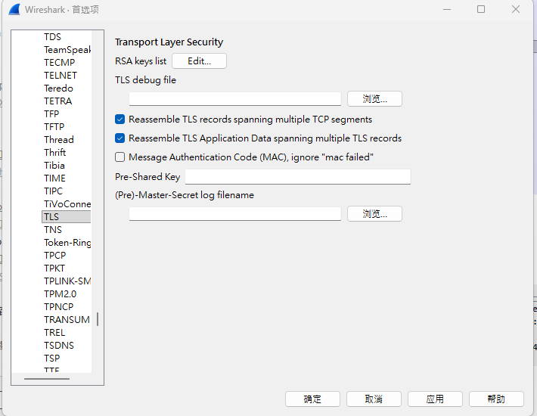Select the Token-Ring protocol entry
Image resolution: width=537 pixels, height=416 pixels.
(x=67, y=242)
